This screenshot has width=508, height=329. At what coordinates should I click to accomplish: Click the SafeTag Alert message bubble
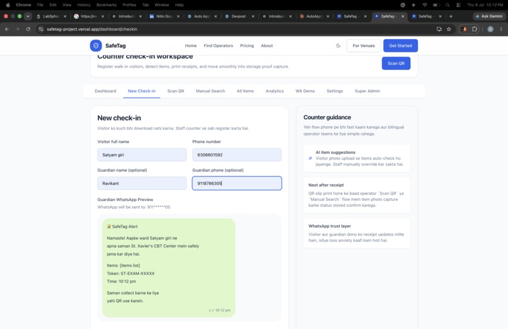tap(168, 268)
